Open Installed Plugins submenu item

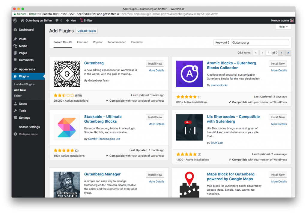pos(24,84)
